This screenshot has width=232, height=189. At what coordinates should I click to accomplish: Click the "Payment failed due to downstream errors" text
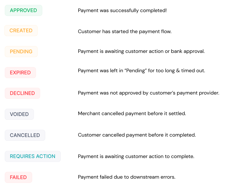(127, 177)
